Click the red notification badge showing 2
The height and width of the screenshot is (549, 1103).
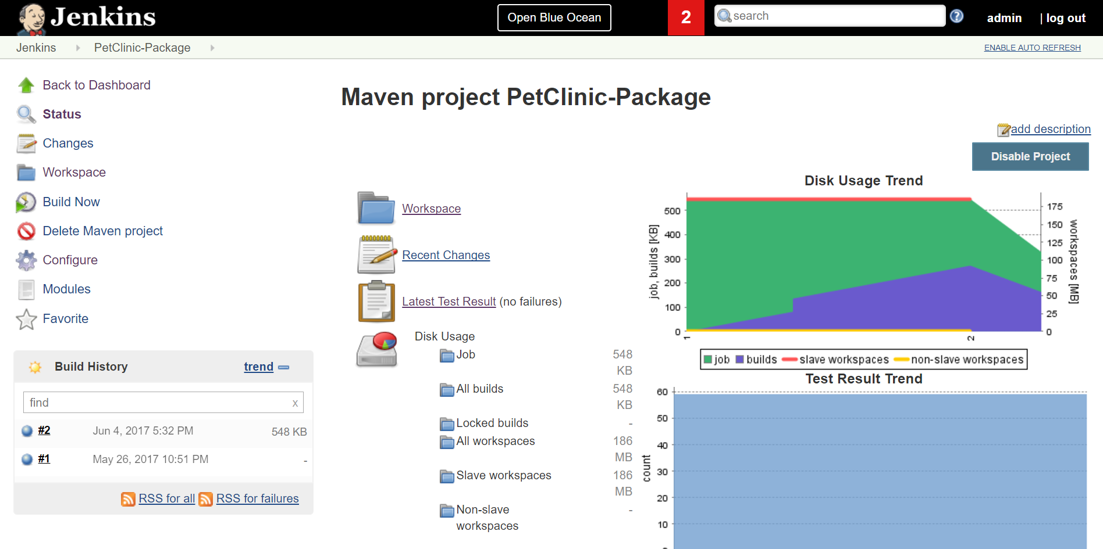pyautogui.click(x=686, y=17)
